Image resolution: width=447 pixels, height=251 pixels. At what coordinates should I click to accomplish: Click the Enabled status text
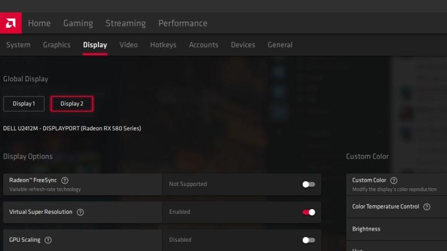(180, 212)
